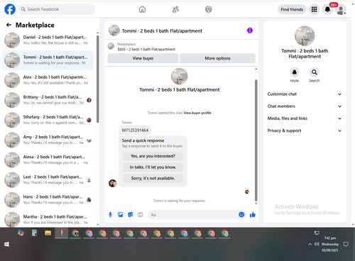Expand Media, files and links section

point(305,118)
